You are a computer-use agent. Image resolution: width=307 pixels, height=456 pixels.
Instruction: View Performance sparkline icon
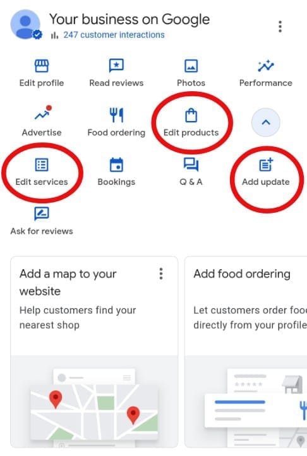tap(266, 66)
